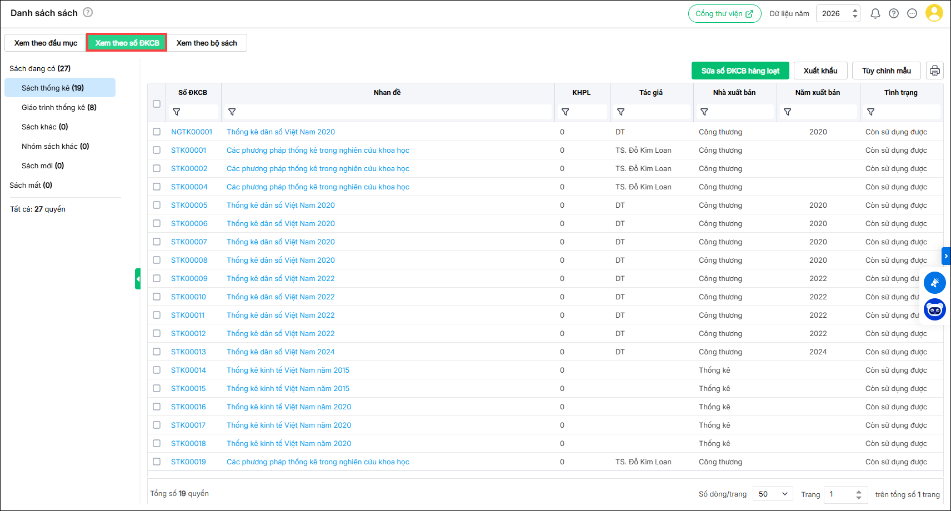Switch to Xem theo bộ sách tab
Screen dimensions: 951x511
tap(207, 43)
